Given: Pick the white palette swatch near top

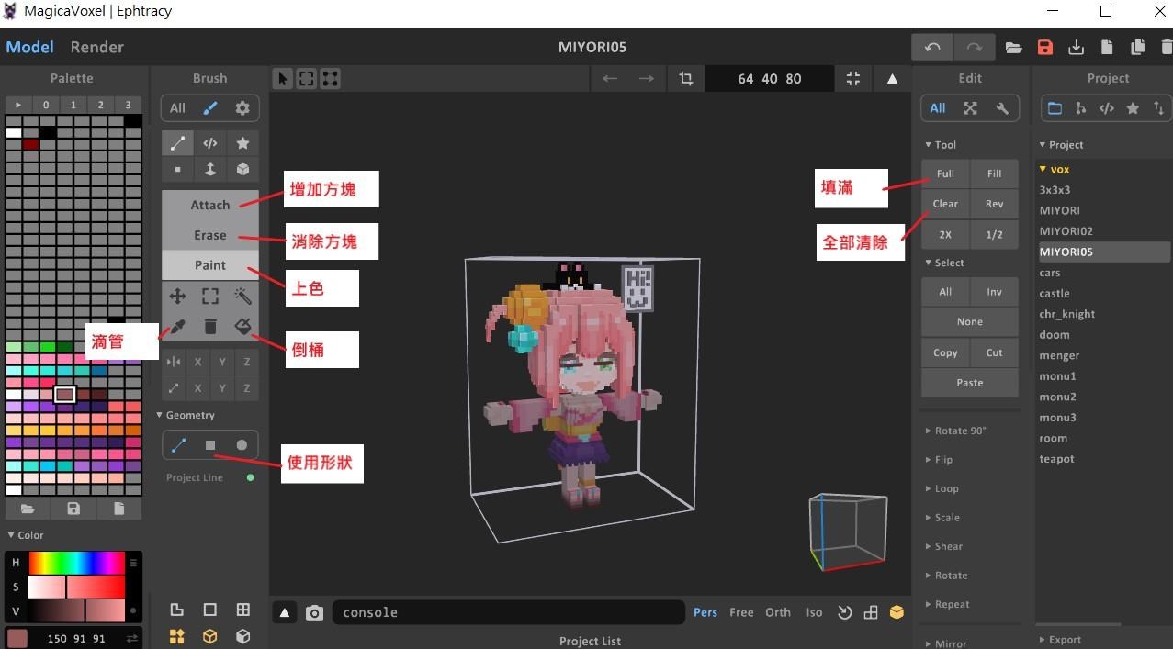Looking at the screenshot, I should [x=14, y=132].
